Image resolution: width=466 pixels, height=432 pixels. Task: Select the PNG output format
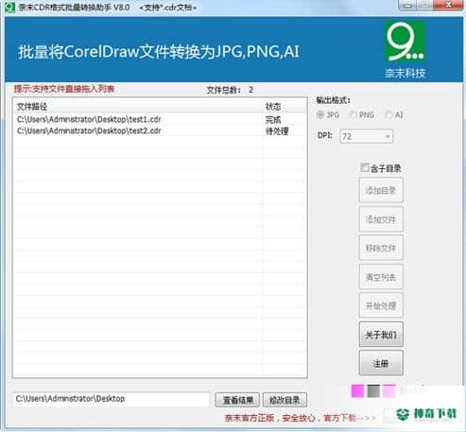[362, 115]
